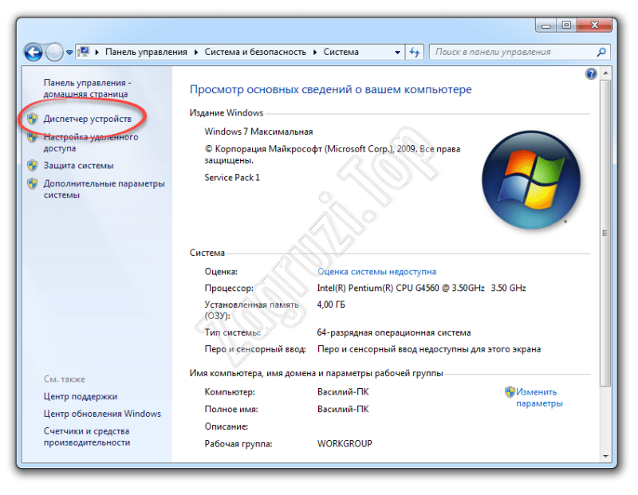This screenshot has height=495, width=638.
Task: Select the 64-разрядная операционная система text
Action: pos(393,332)
